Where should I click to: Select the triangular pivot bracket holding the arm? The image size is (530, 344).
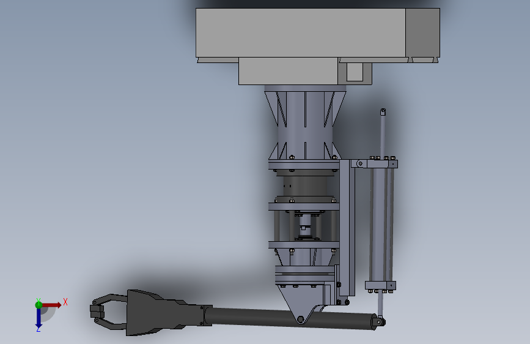pyautogui.click(x=300, y=305)
